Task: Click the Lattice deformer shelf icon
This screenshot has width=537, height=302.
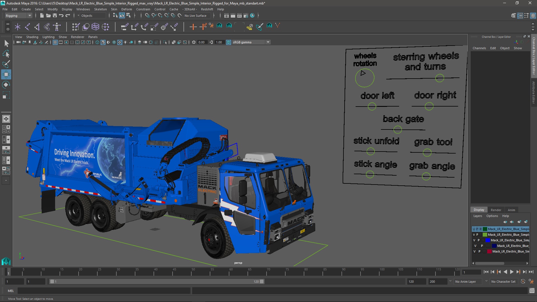Action: click(95, 27)
